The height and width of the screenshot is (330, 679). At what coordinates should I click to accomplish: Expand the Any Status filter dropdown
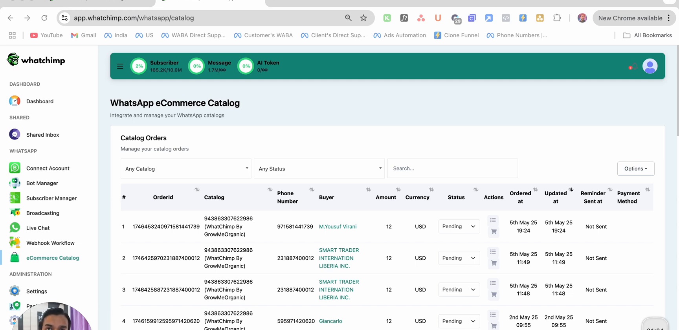click(x=319, y=169)
